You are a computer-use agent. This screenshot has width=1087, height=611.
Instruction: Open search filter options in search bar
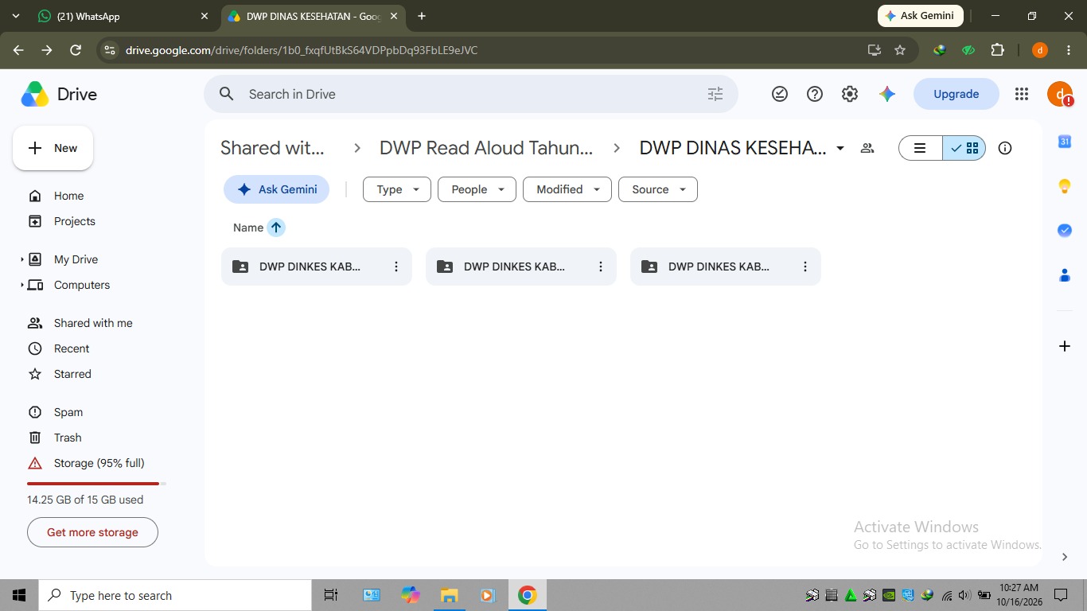(715, 94)
